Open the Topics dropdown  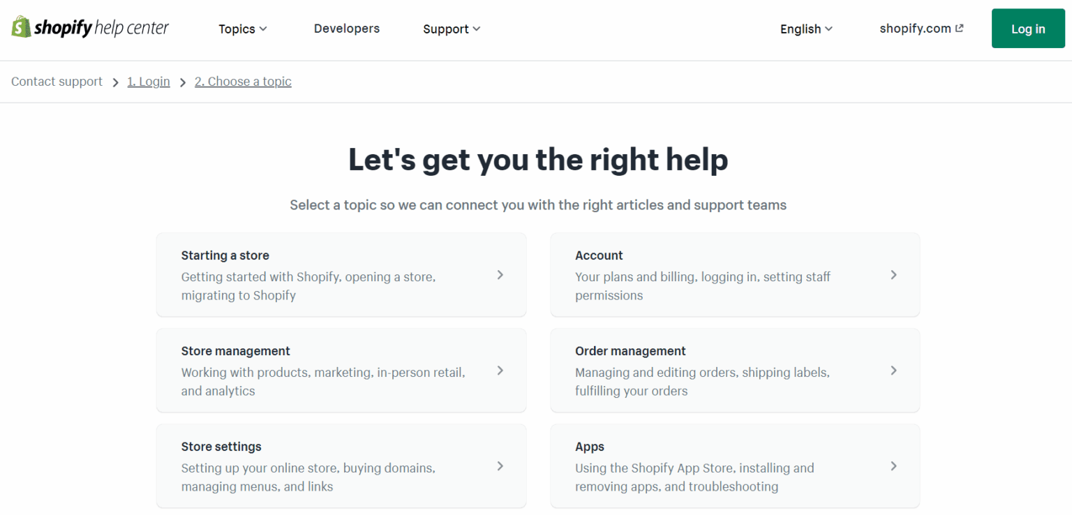[x=242, y=29]
